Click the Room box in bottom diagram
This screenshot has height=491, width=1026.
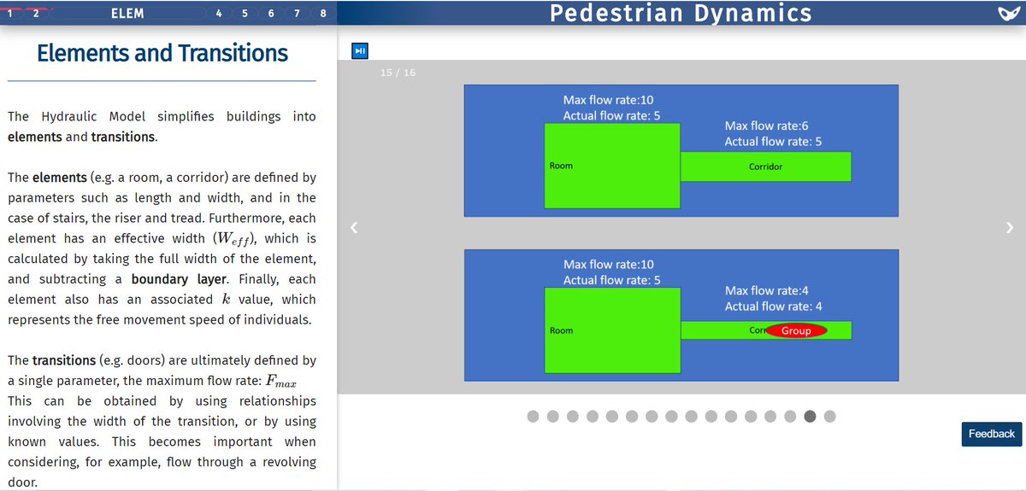612,330
